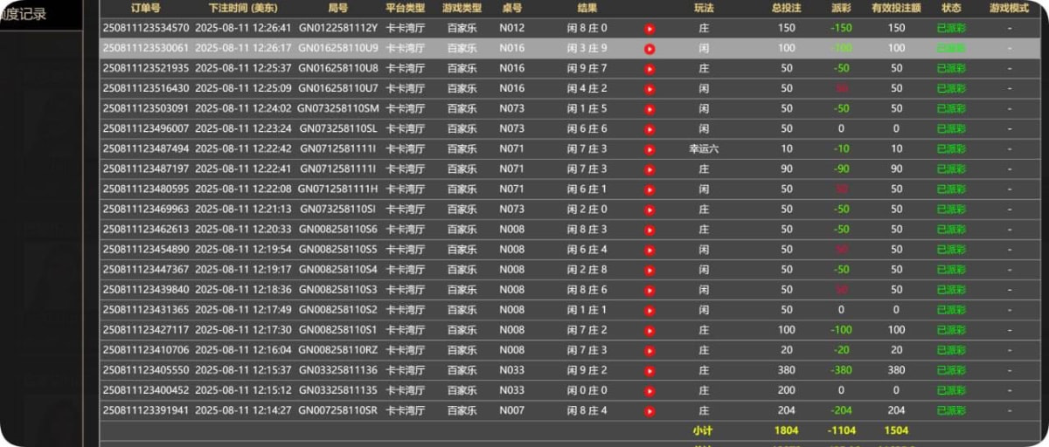Open replay icon for round GN016258110U9
The width and height of the screenshot is (1049, 447).
tap(650, 49)
